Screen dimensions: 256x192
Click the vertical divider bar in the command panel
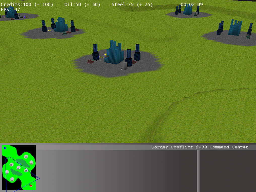click(x=198, y=171)
